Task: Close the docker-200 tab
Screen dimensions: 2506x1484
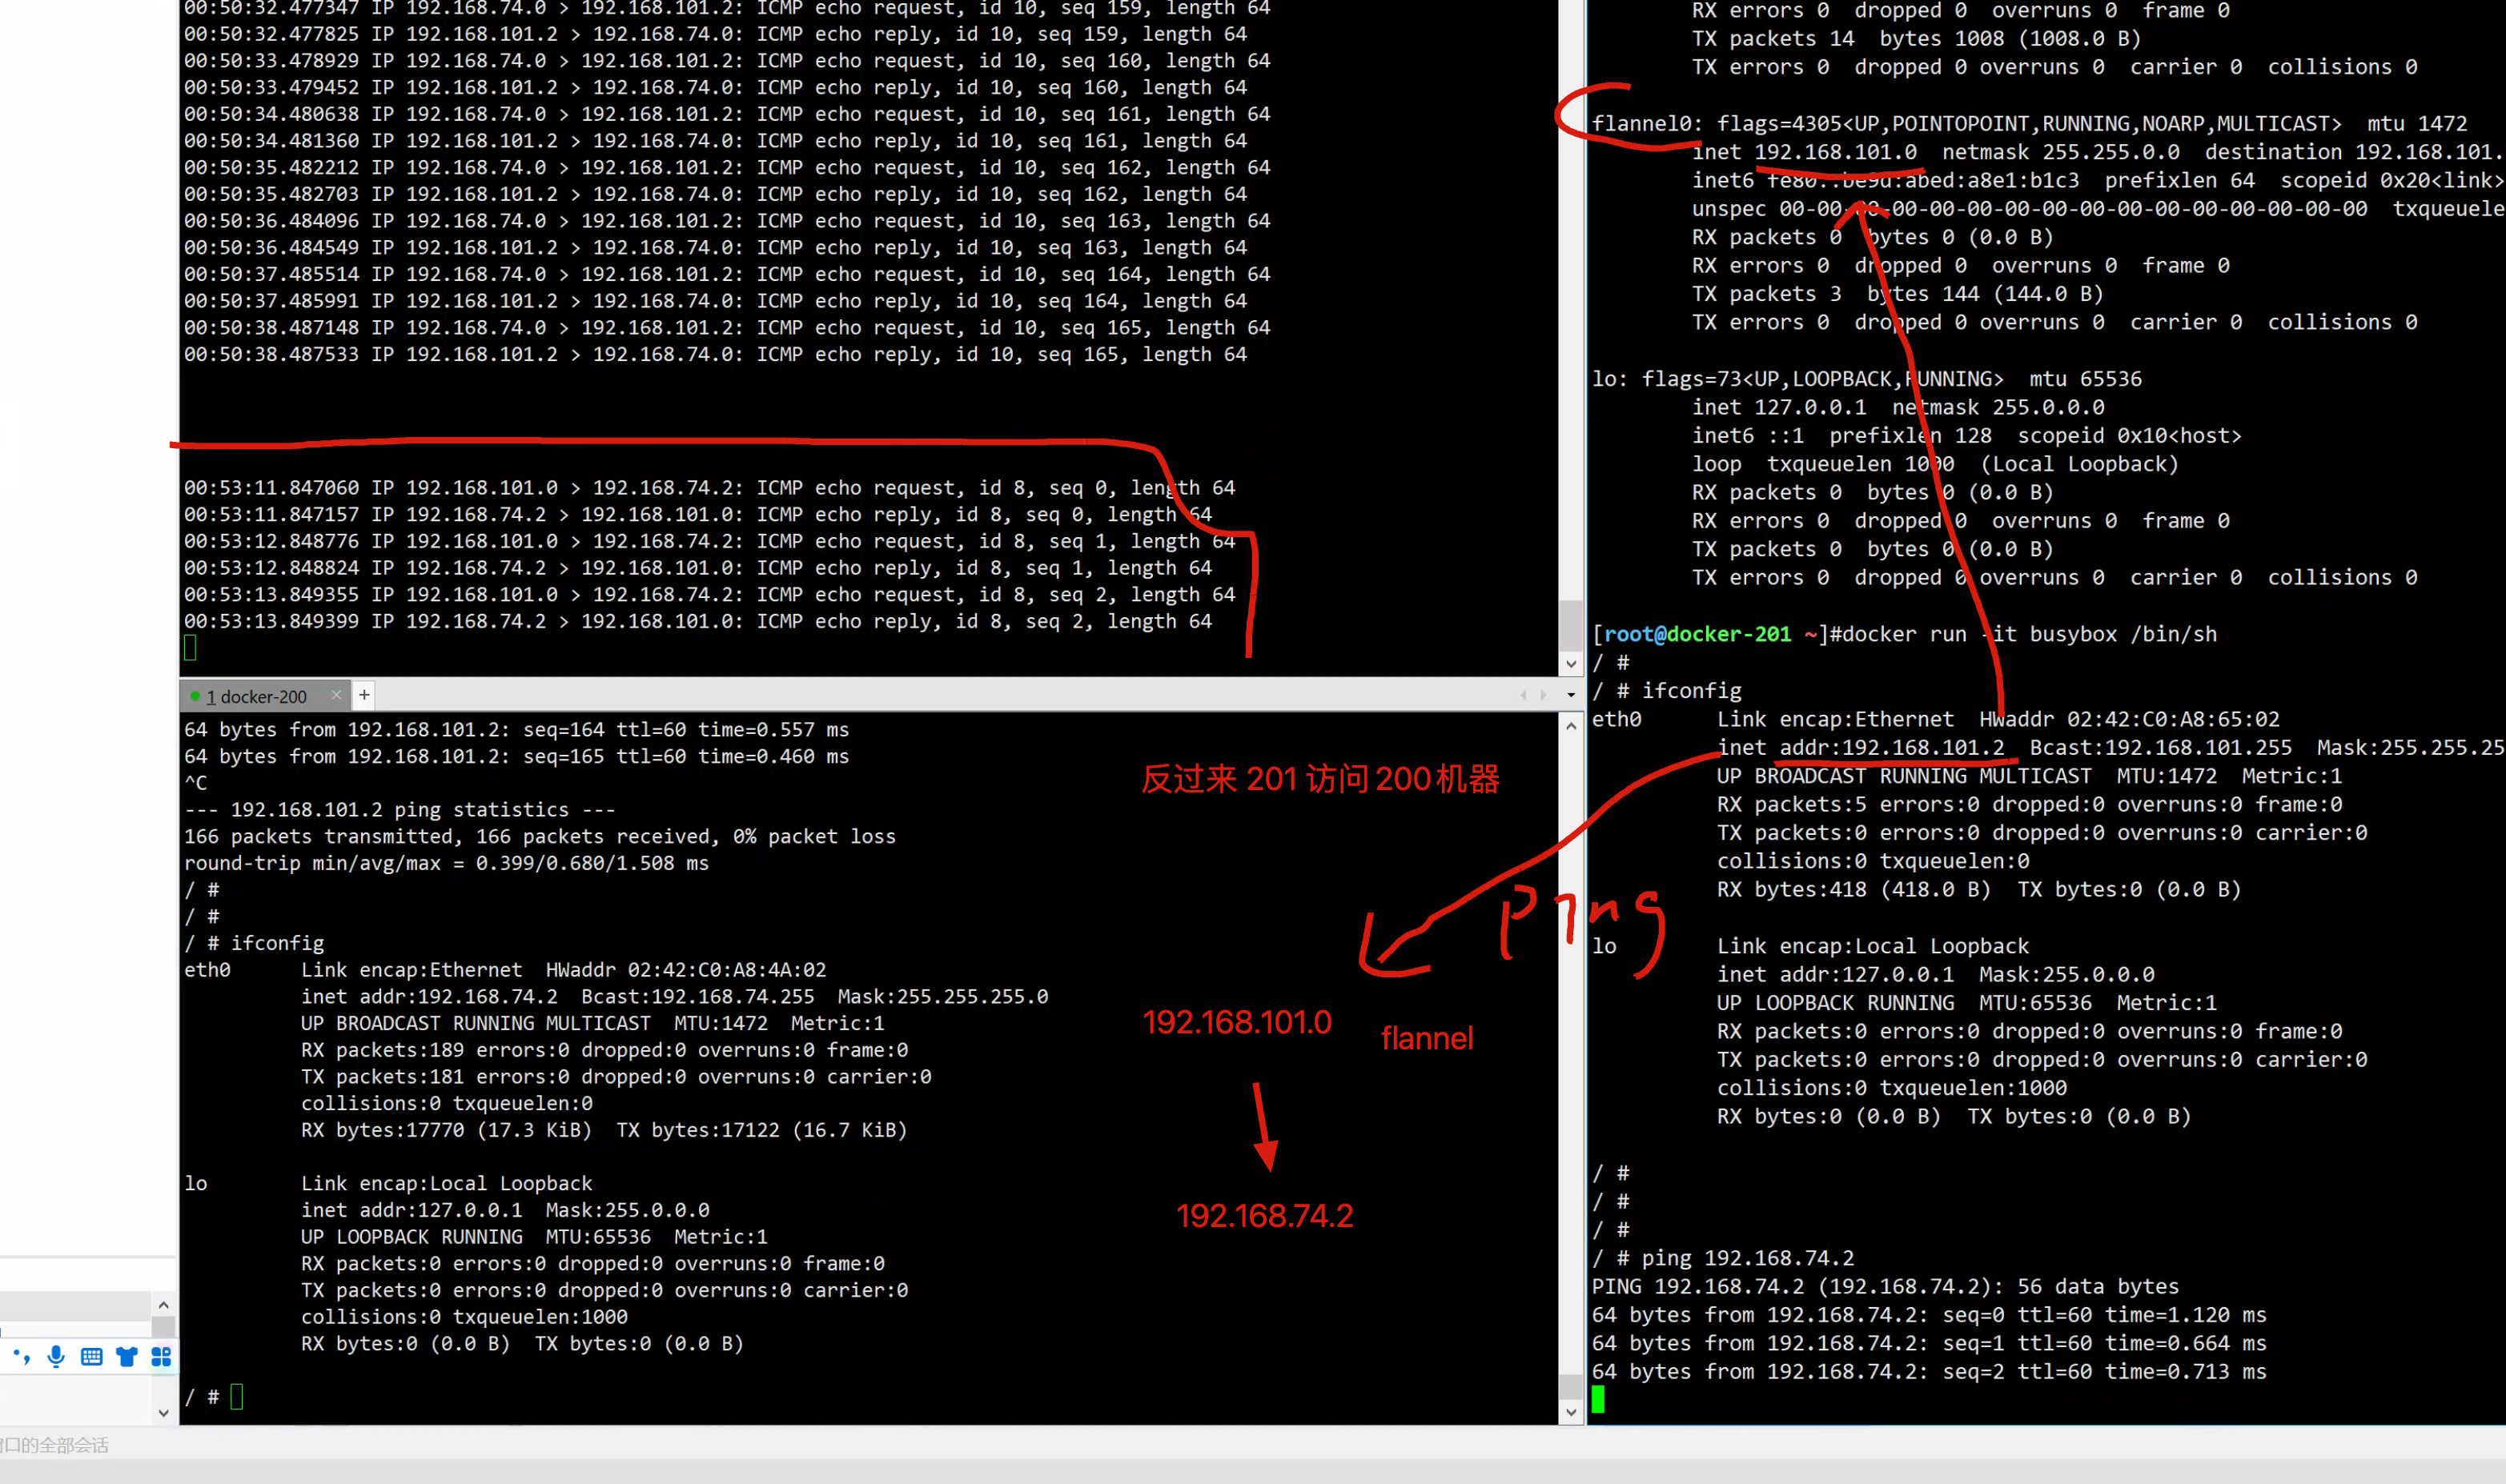Action: click(x=336, y=695)
